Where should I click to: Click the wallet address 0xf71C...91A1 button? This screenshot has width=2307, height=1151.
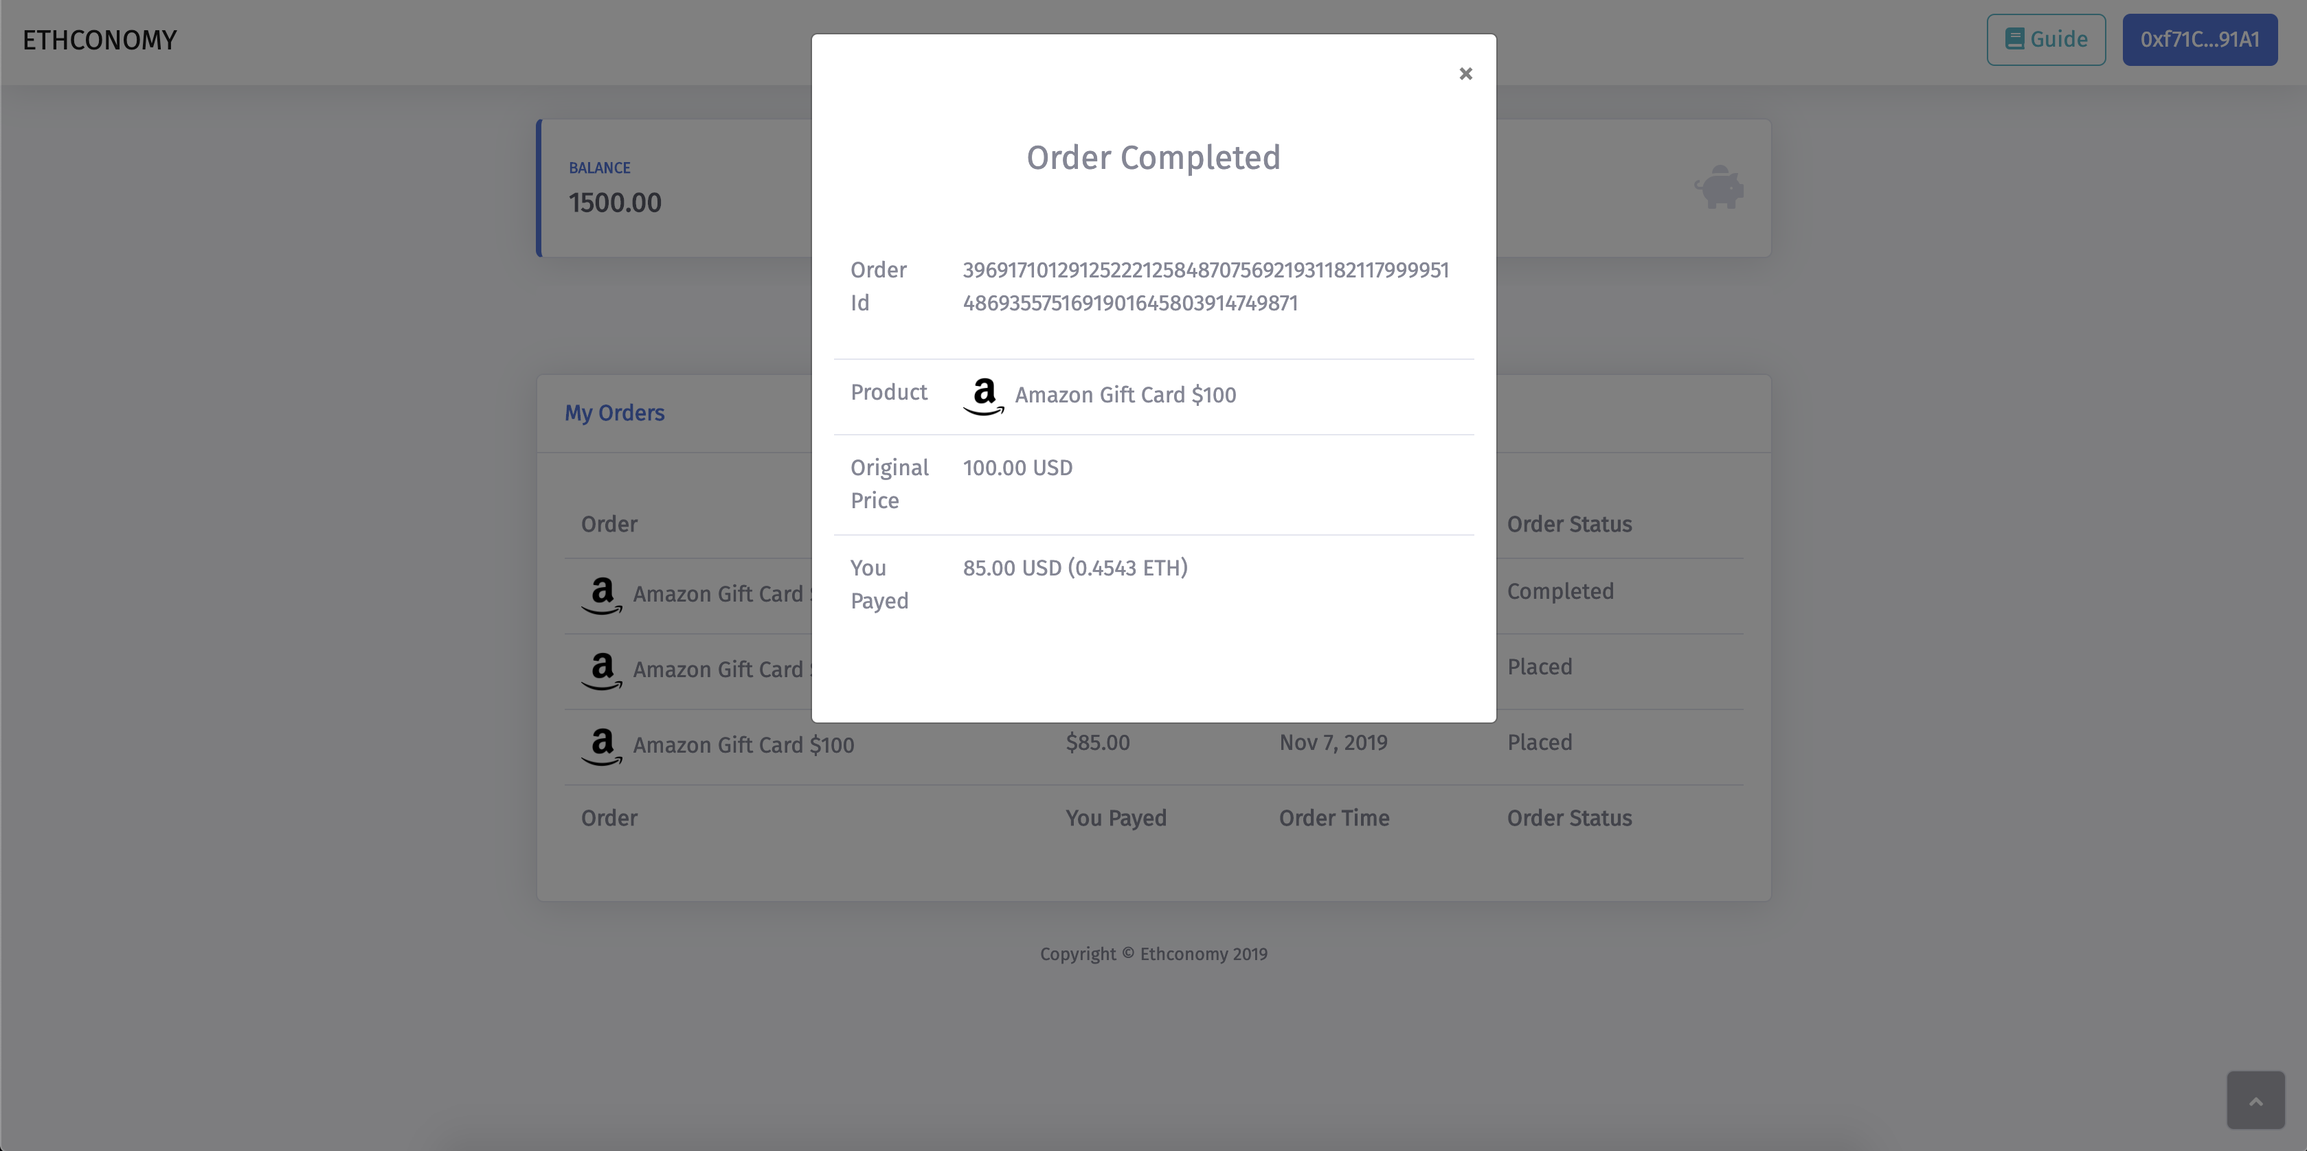pyautogui.click(x=2200, y=39)
